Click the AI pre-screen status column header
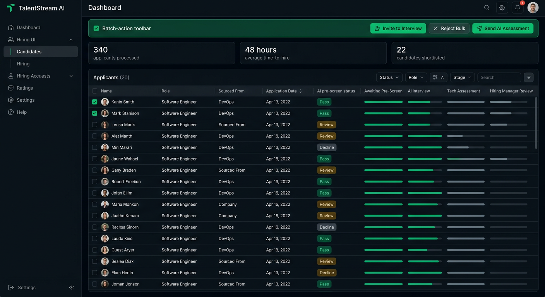The image size is (545, 297). point(336,91)
